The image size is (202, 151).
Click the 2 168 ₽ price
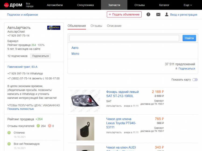coord(158,92)
